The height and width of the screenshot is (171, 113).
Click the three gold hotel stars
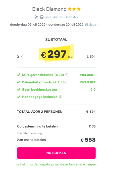click(74, 9)
